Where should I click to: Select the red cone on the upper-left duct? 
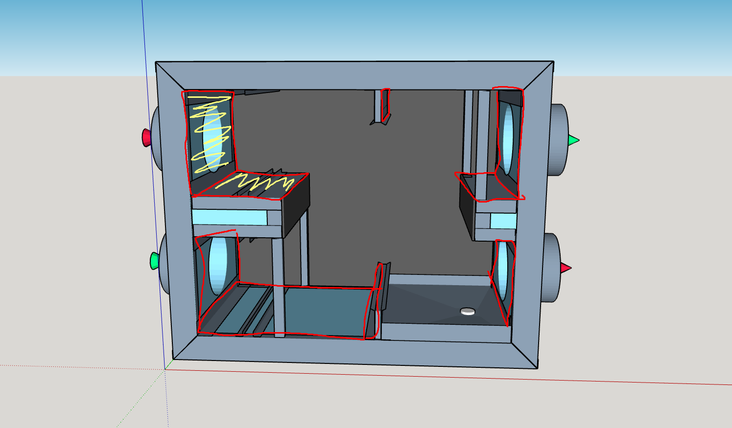[x=146, y=137]
